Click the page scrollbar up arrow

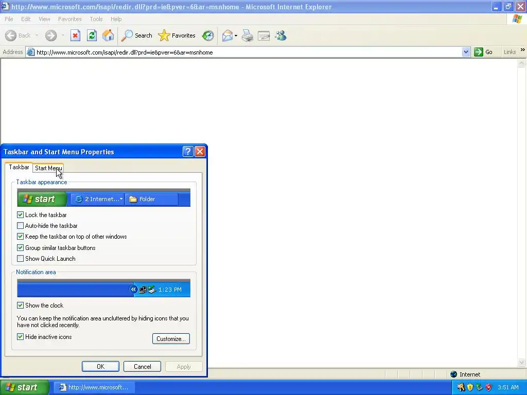click(522, 63)
